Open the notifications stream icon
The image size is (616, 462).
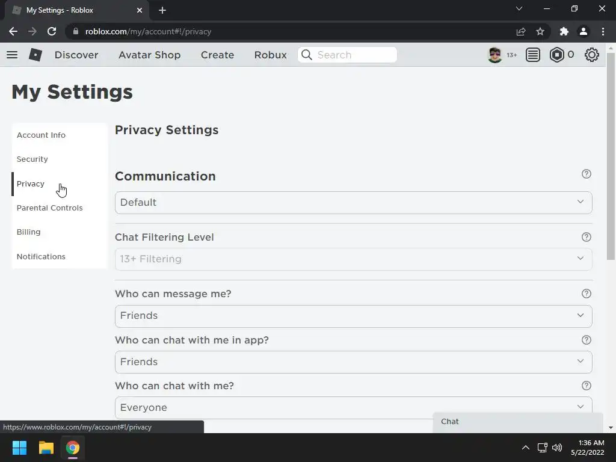click(533, 55)
